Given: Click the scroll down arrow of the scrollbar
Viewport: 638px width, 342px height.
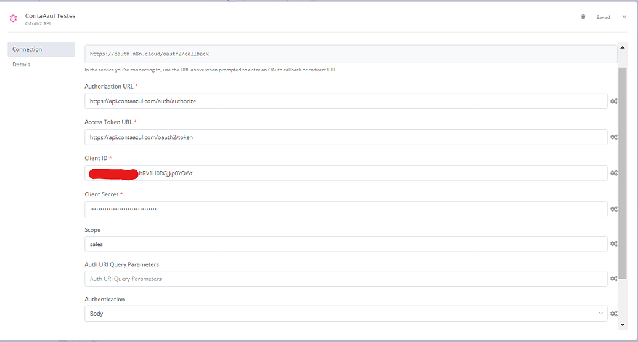Looking at the screenshot, I should pos(622,324).
